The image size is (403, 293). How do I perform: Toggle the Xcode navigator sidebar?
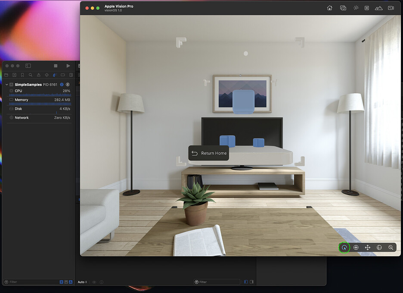[28, 66]
